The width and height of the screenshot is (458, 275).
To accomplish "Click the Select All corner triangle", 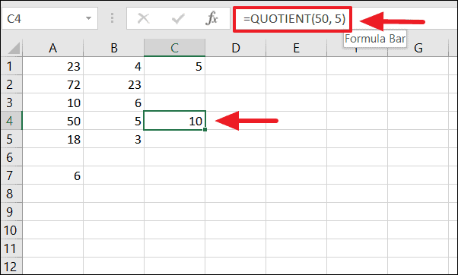I will (x=12, y=48).
